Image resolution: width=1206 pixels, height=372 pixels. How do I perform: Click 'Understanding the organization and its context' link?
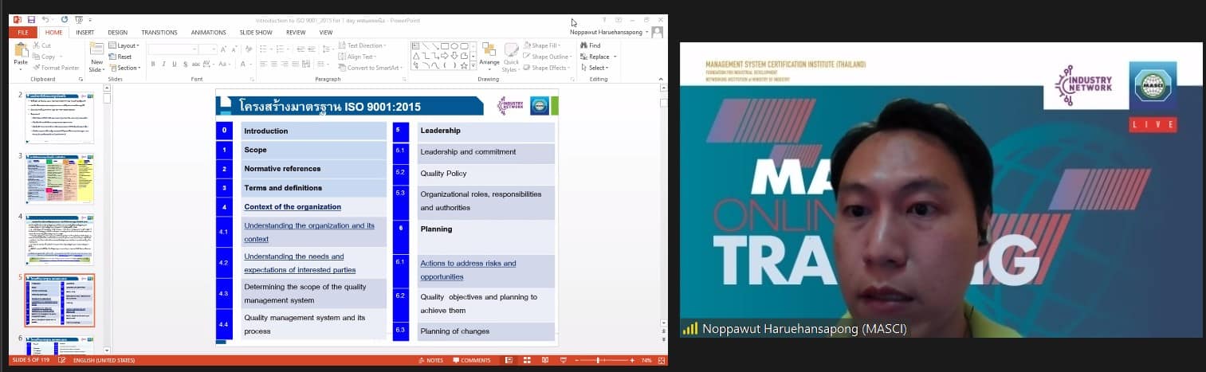[309, 233]
